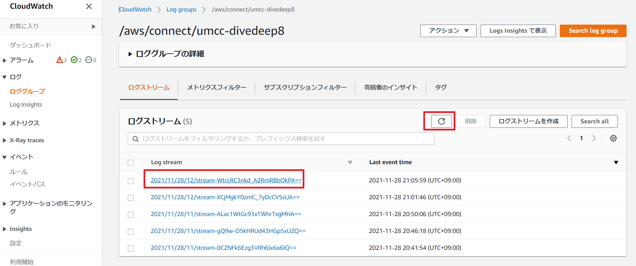636x266 pixels.
Task: Open log stream stream-XCjMgkY0zmC_7yDcCVSsUA==
Action: click(x=225, y=197)
